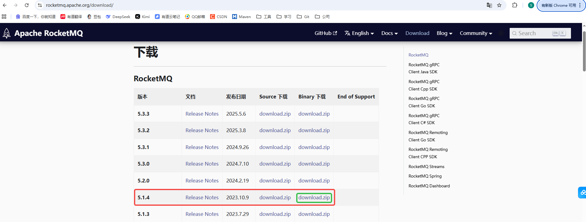Open the 有道翻译 bookmark
Image resolution: width=586 pixels, height=222 pixels.
tap(71, 17)
